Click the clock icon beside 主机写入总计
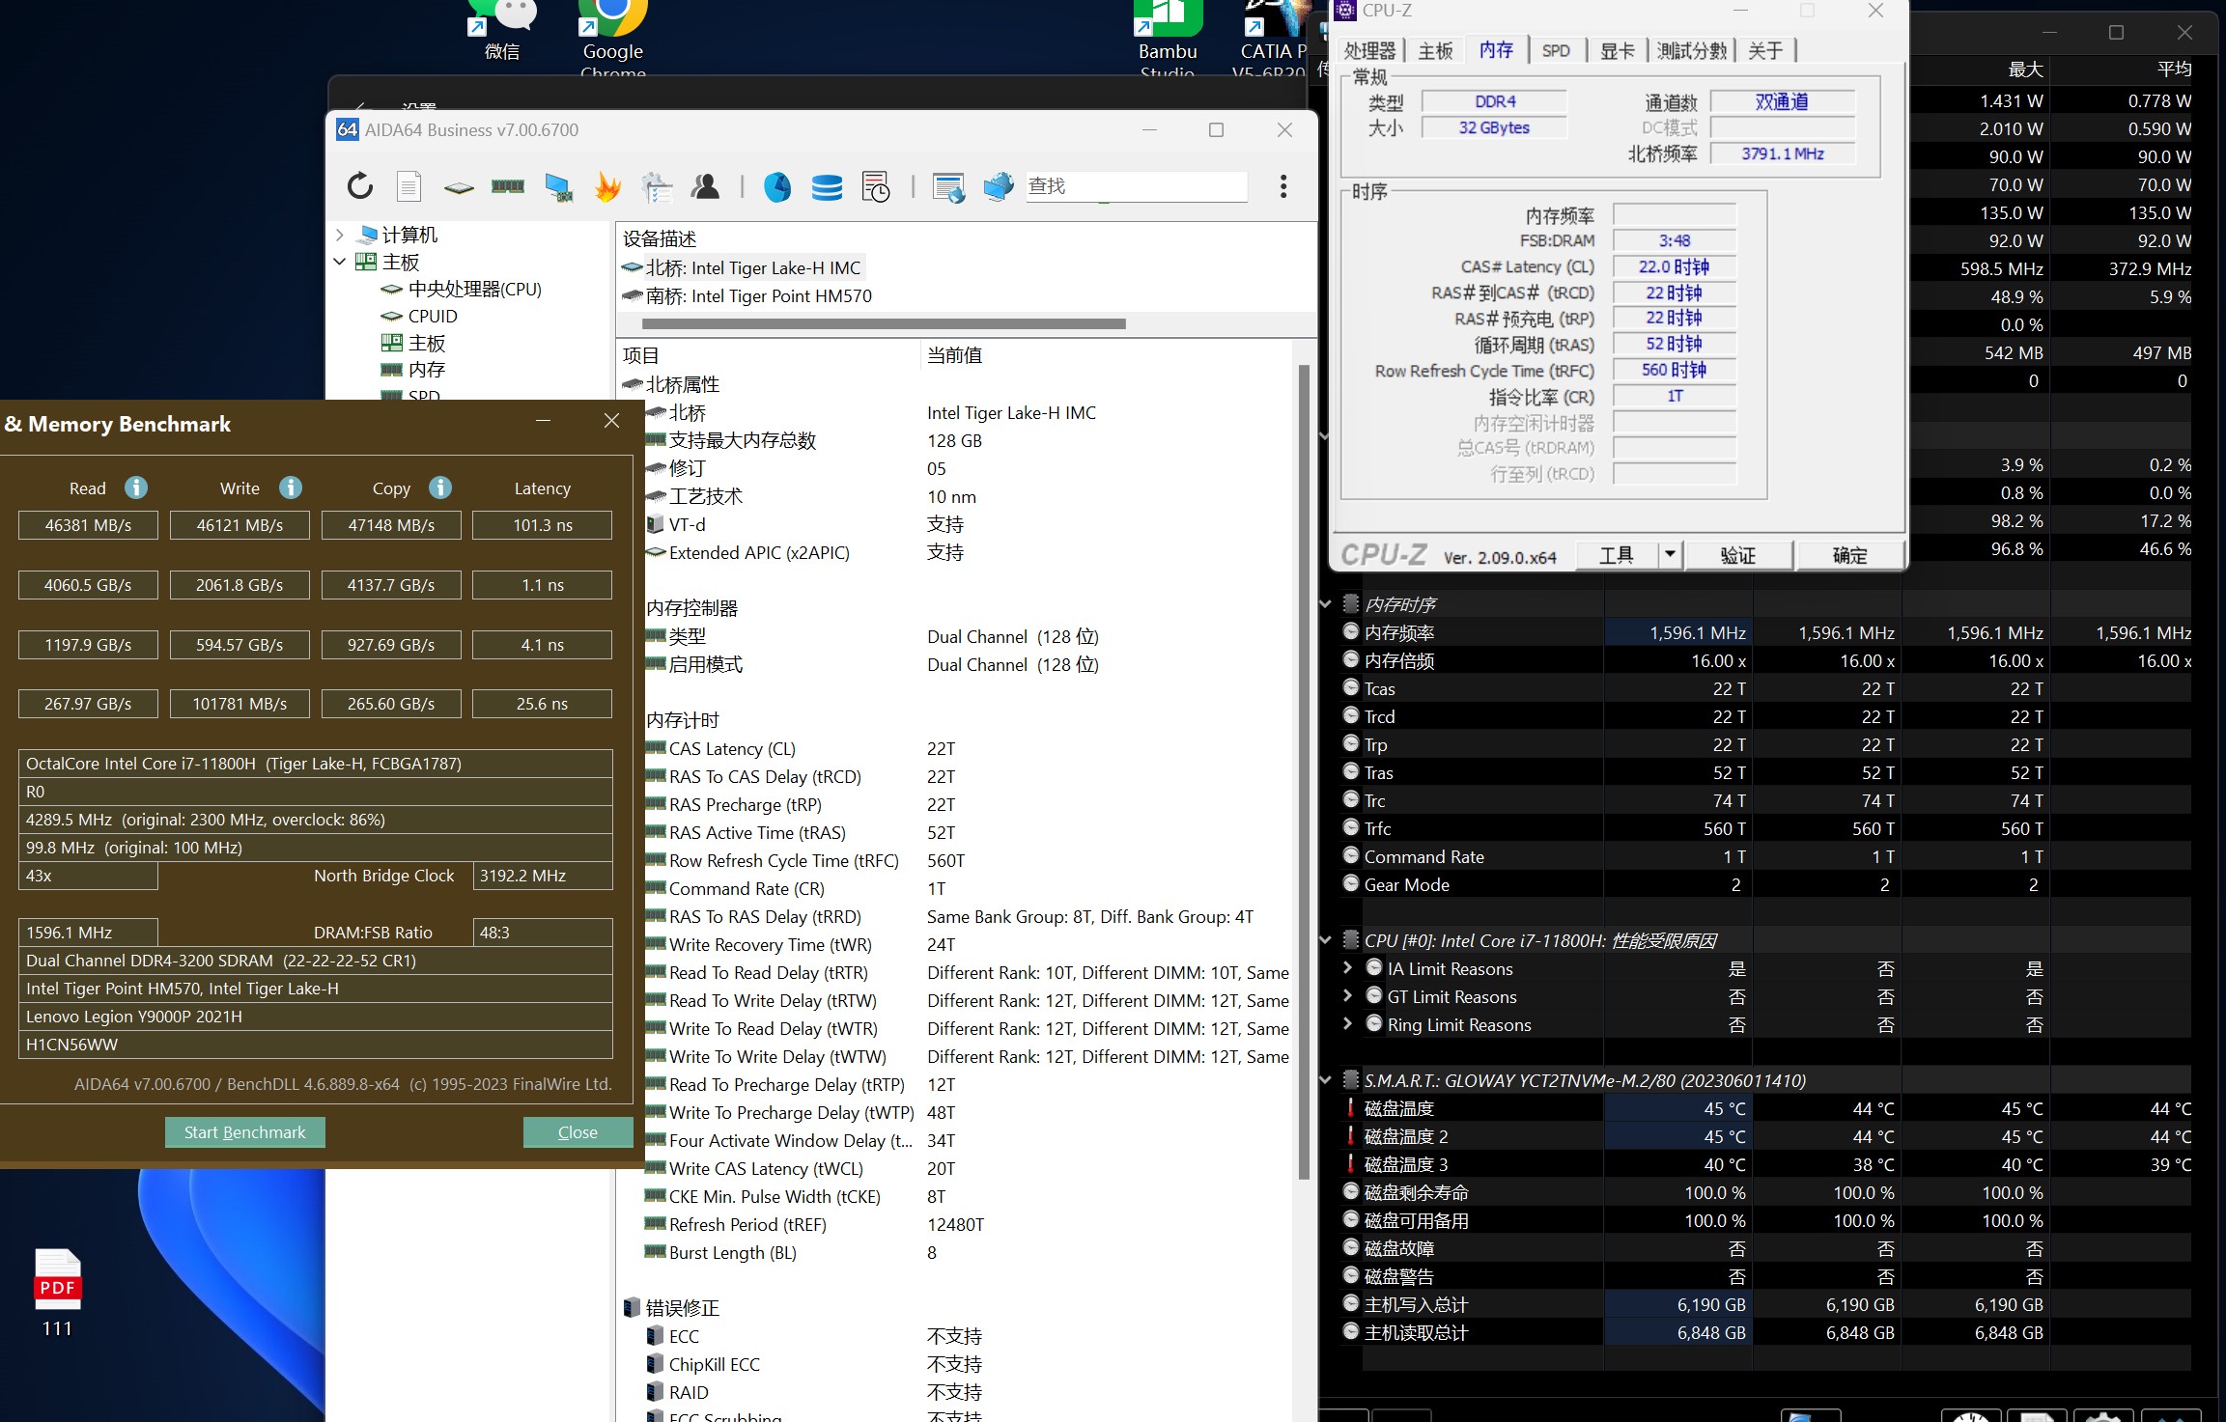The width and height of the screenshot is (2226, 1422). 1351,1303
